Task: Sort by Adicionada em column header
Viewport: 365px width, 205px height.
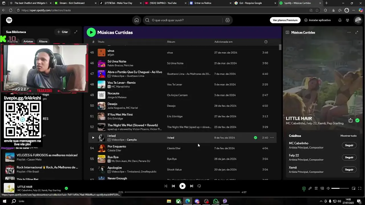Action: 223,42
